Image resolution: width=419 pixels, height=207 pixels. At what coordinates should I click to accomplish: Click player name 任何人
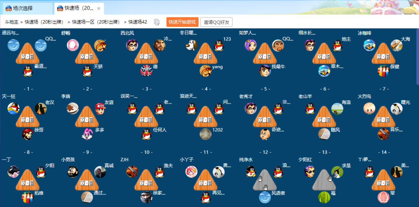click(160, 130)
